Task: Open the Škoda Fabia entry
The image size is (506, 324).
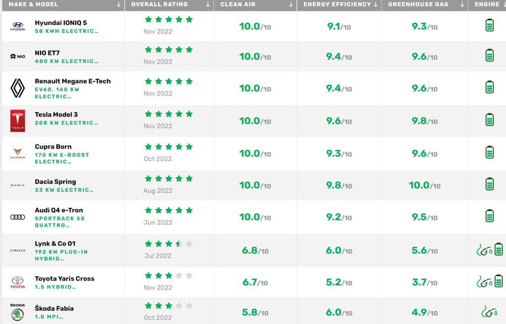Action: pos(54,309)
